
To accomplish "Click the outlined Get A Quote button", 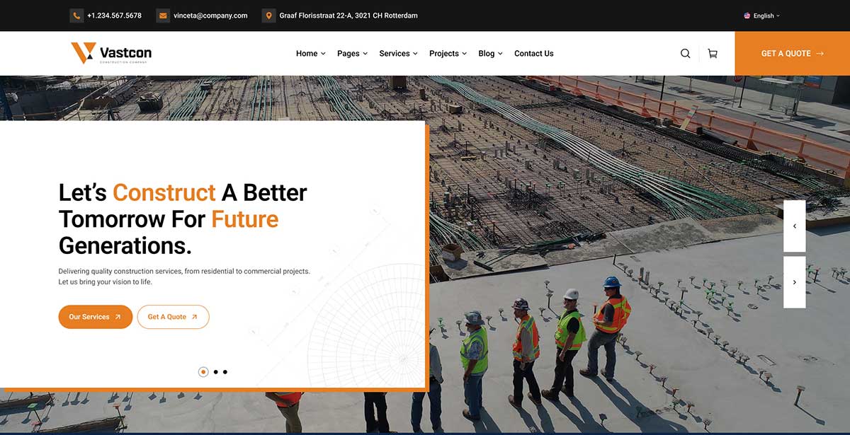I will click(x=174, y=317).
